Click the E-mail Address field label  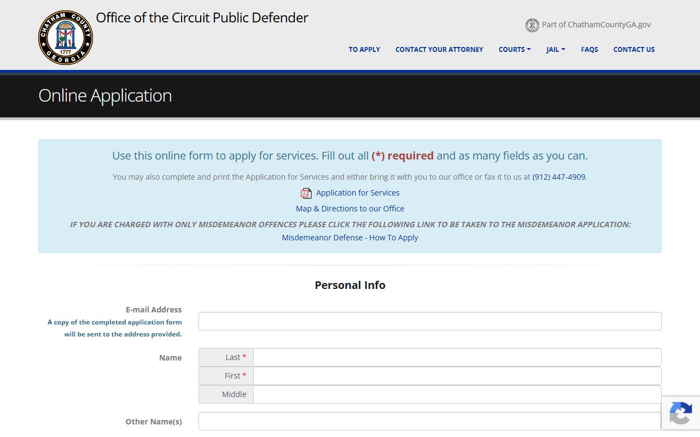[154, 310]
